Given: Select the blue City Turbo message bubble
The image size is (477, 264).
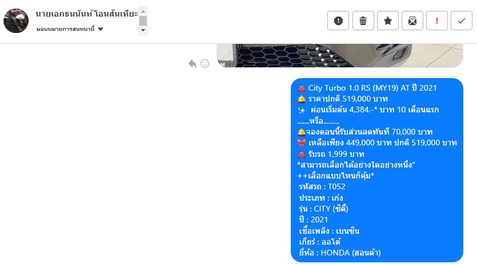Looking at the screenshot, I should click(377, 170).
